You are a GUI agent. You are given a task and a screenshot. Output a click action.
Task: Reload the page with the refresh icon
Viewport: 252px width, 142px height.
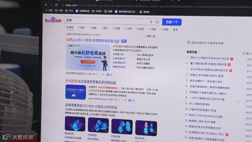(x=57, y=5)
